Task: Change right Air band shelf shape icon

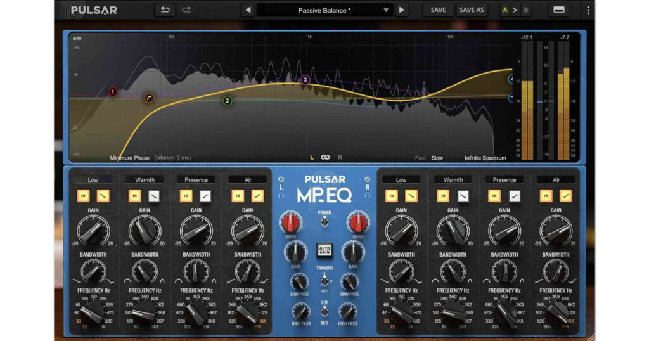Action: 565,196
